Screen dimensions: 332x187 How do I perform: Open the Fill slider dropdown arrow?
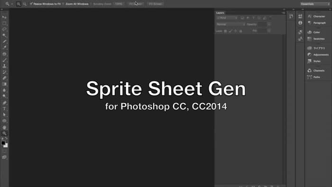[x=269, y=31]
